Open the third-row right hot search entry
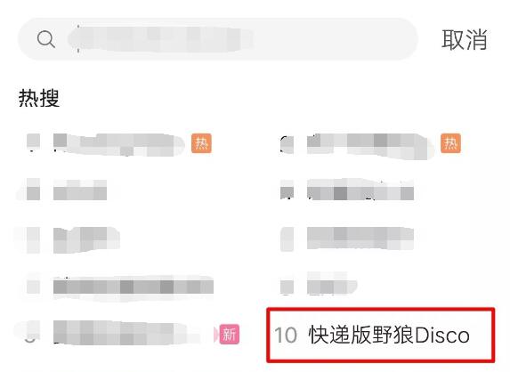The width and height of the screenshot is (510, 372). (360, 239)
